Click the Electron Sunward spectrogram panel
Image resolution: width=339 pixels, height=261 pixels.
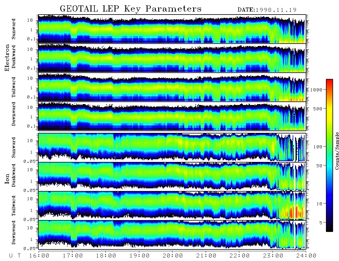click(172, 29)
